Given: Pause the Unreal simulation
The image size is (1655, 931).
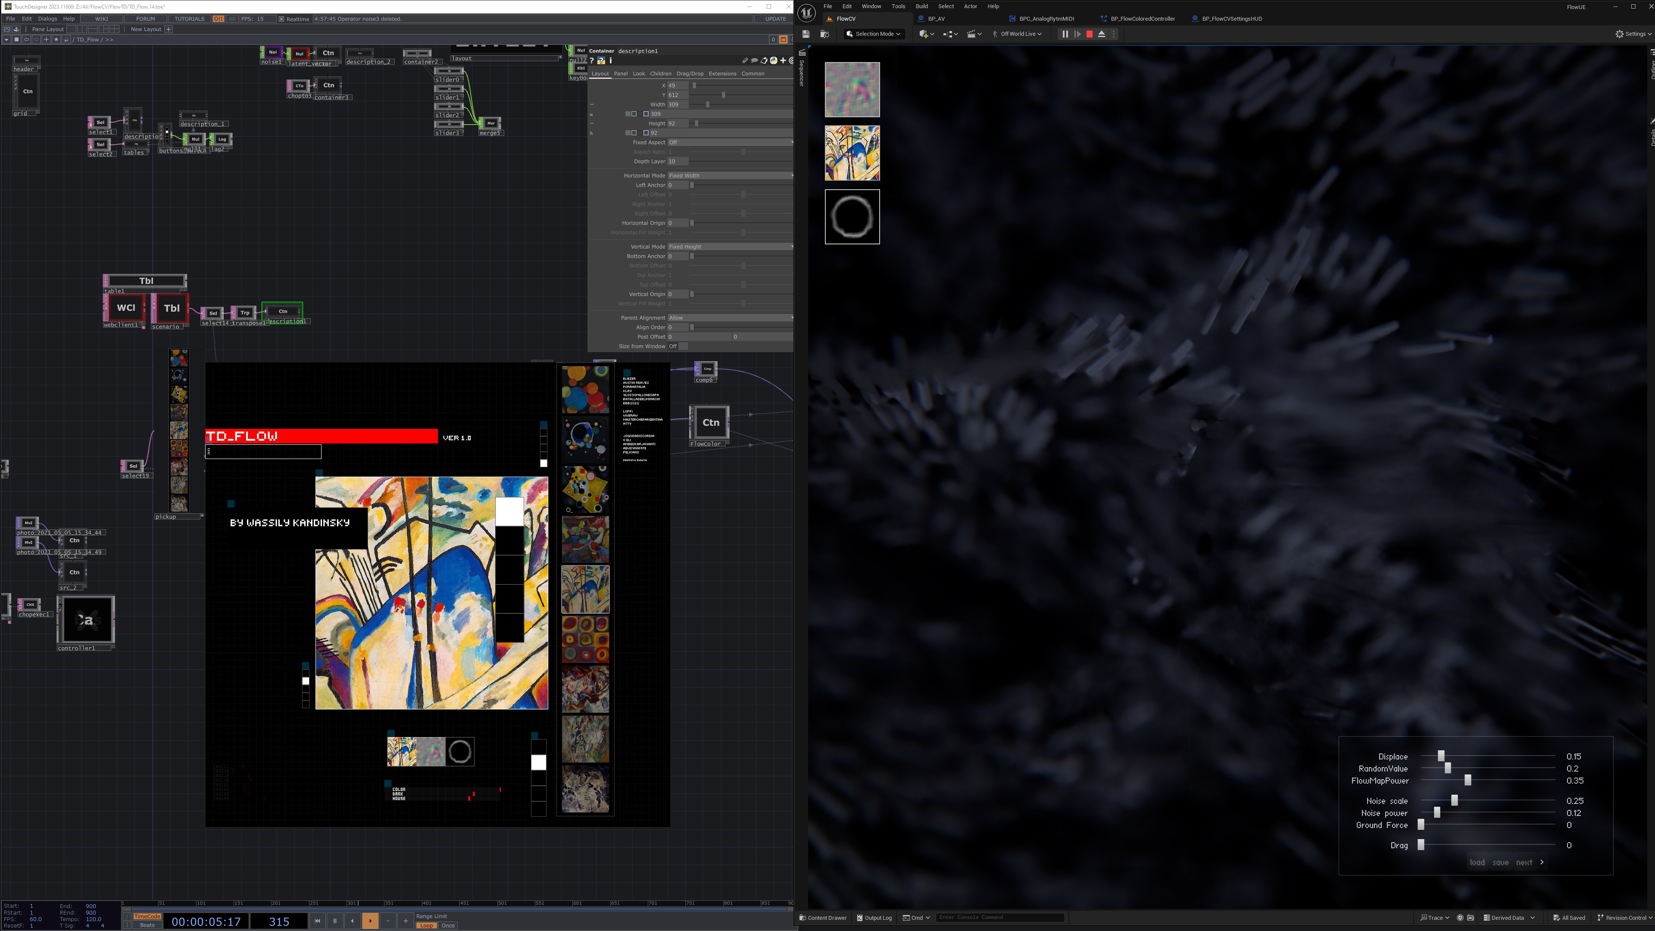Looking at the screenshot, I should tap(1065, 34).
